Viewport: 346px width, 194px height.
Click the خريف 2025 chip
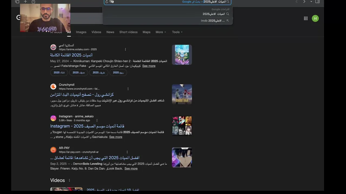[99, 72]
